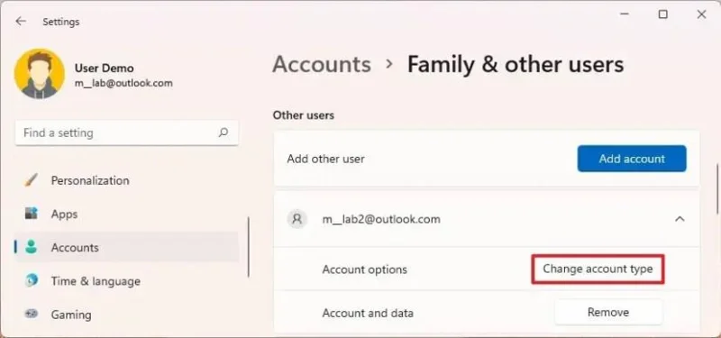The width and height of the screenshot is (721, 338).
Task: Click the Accounts breadcrumb link
Action: 322,64
